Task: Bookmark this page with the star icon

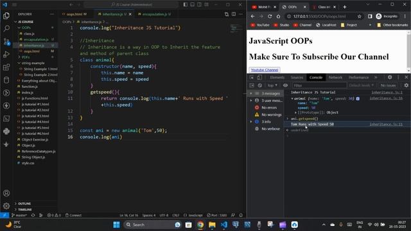Action: coord(360,16)
